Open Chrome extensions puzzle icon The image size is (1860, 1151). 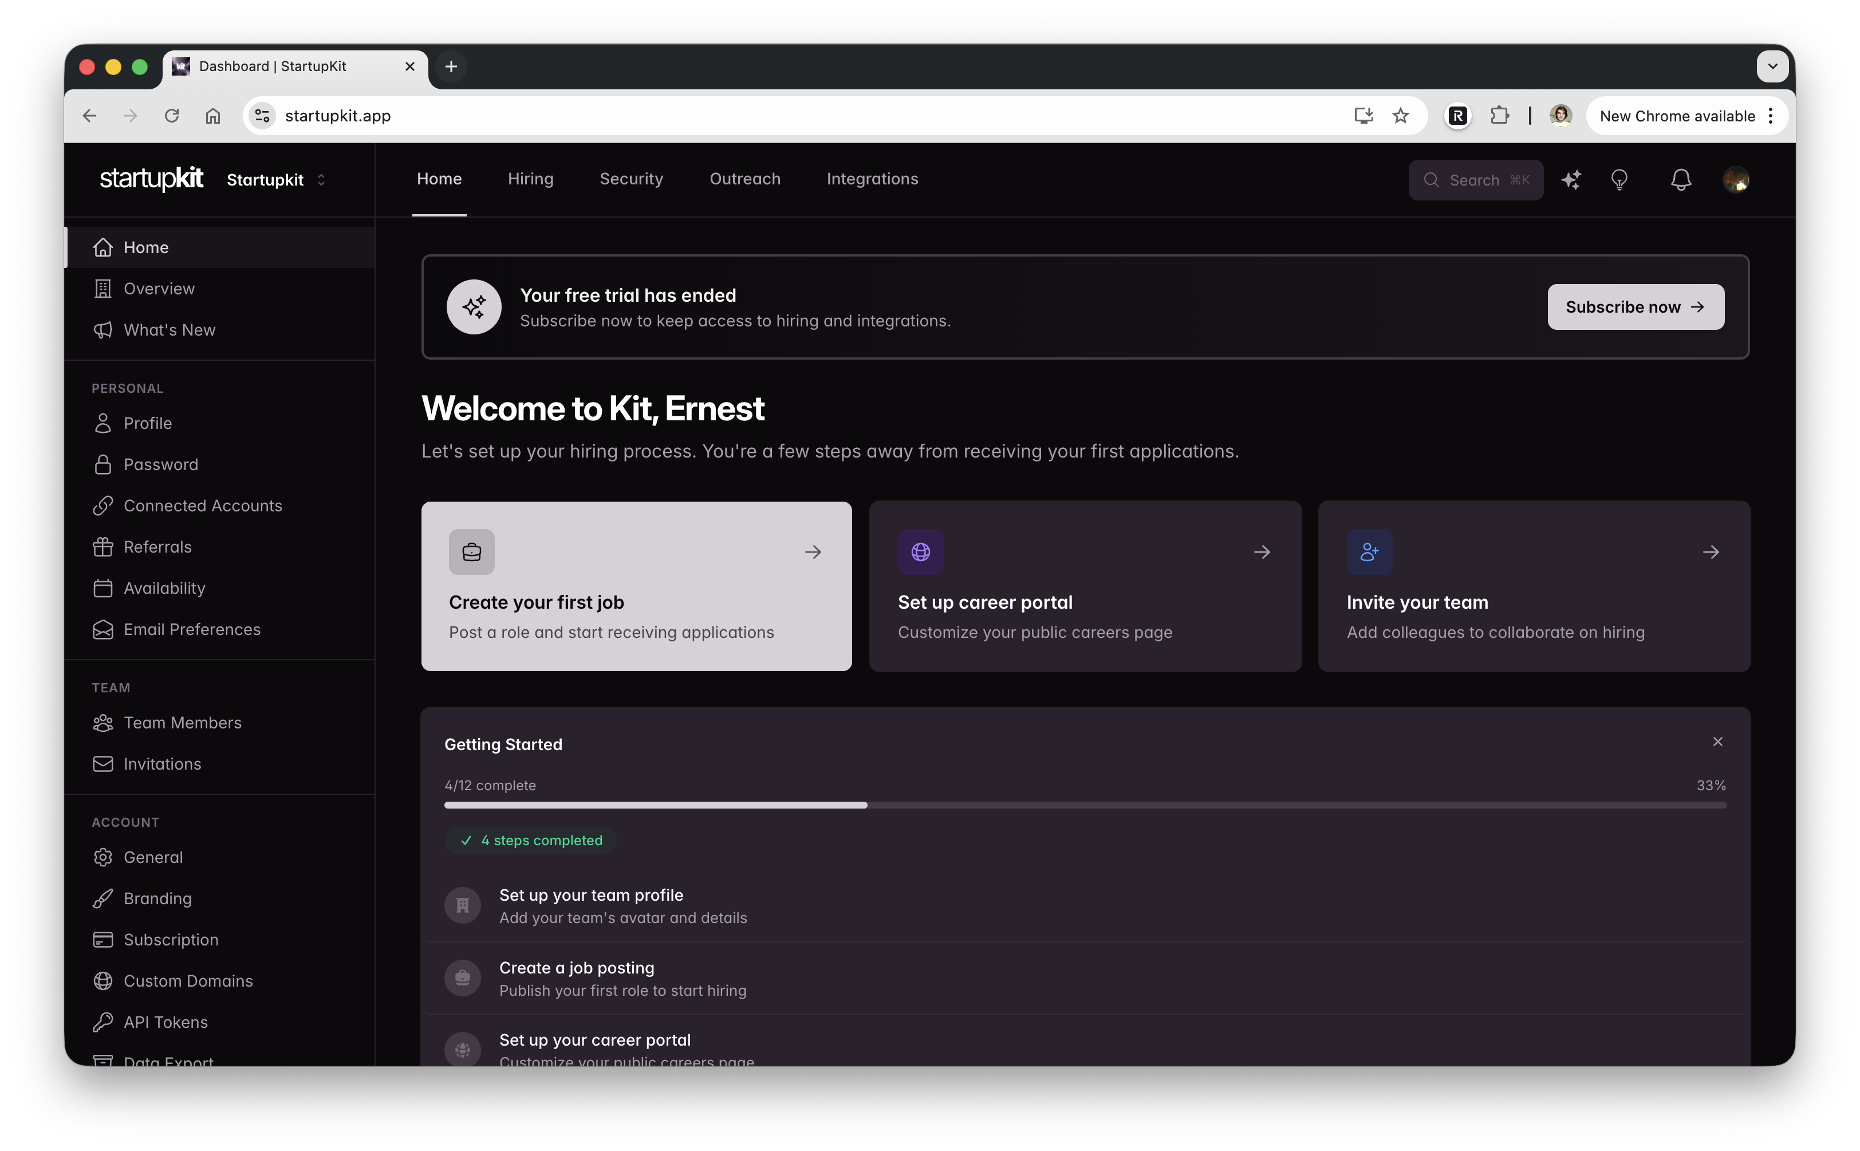(1499, 116)
